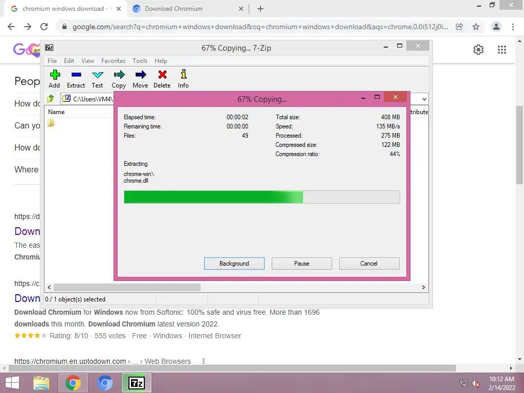Bookmark this page with star icon

tap(476, 27)
